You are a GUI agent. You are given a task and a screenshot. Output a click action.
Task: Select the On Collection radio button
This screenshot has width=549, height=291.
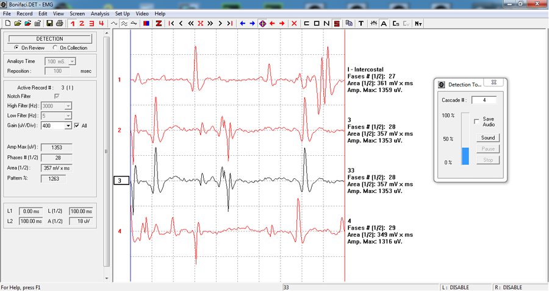(55, 47)
